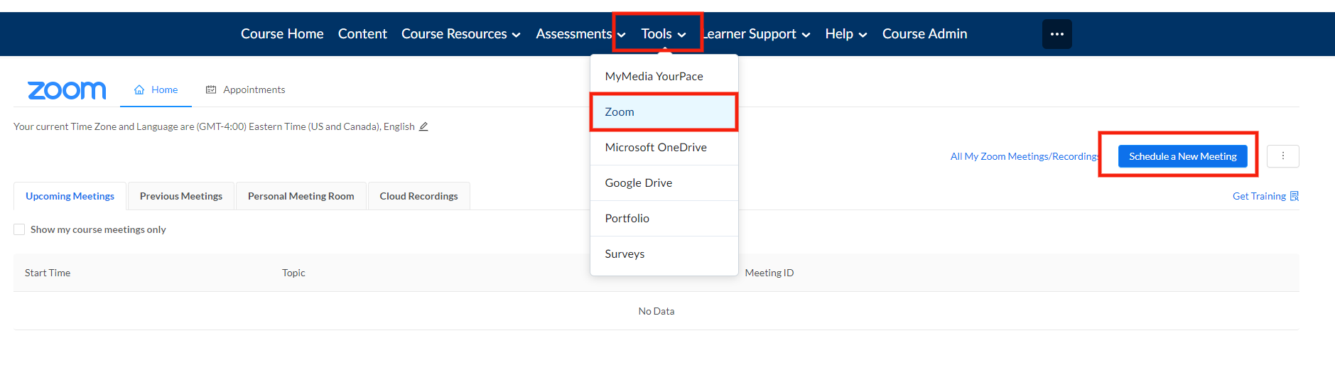Select the Previous Meetings tab
Image resolution: width=1335 pixels, height=370 pixels.
click(181, 196)
